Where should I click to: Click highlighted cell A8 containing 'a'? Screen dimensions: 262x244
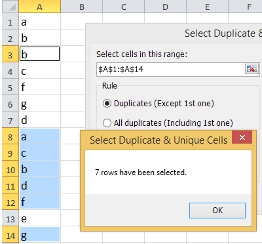pos(39,136)
